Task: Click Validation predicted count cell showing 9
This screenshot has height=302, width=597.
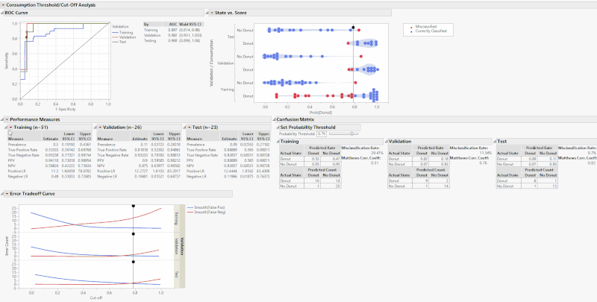Action: [x=422, y=181]
